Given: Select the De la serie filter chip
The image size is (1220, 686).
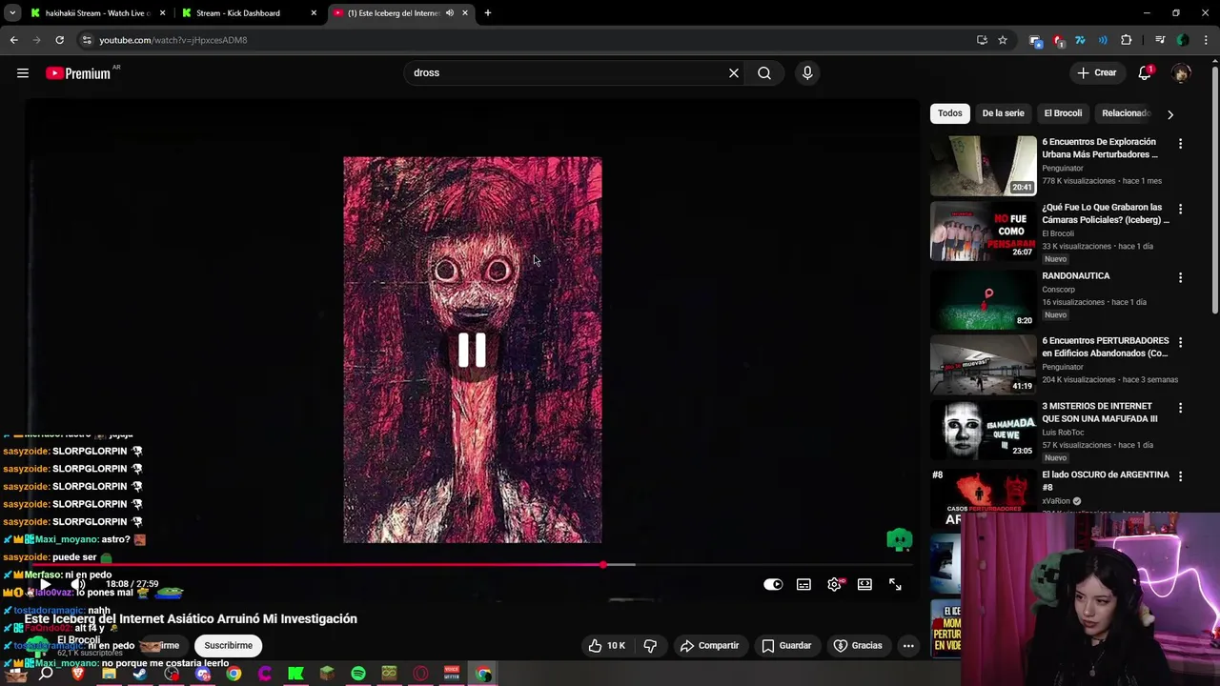Looking at the screenshot, I should pos(1003,113).
